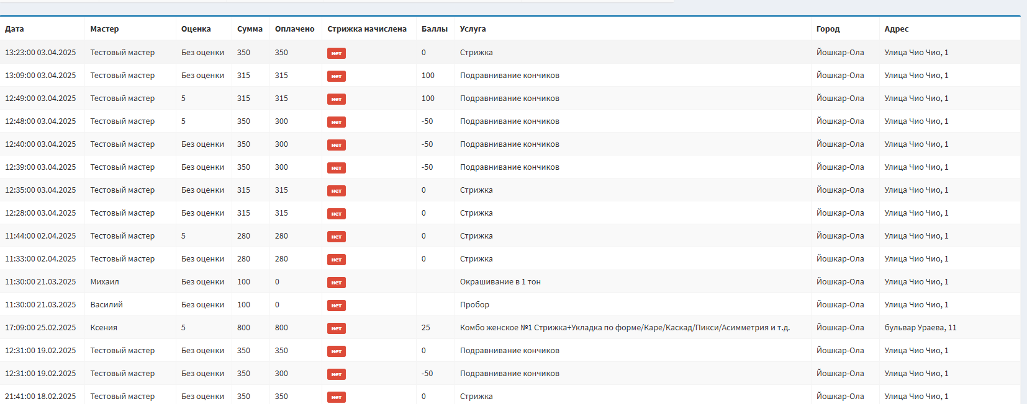Click red "нет" badge in Василий's row
Screen dimensions: 1027x404
point(337,305)
